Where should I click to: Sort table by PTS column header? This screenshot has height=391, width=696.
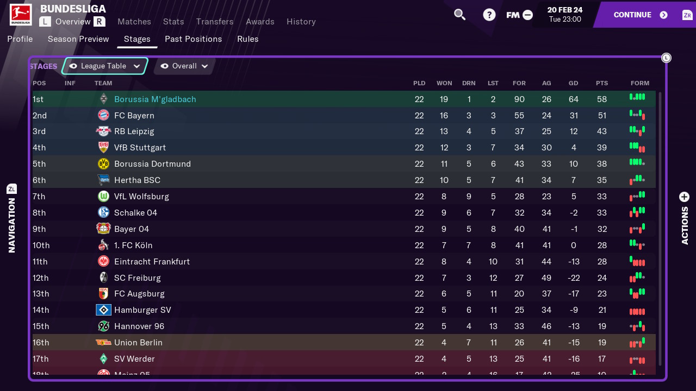pos(601,83)
